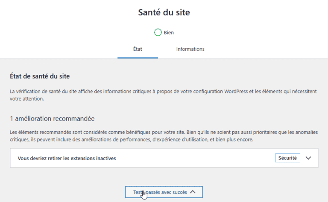Click the '1 amélioration recommandée' heading

pos(52,118)
